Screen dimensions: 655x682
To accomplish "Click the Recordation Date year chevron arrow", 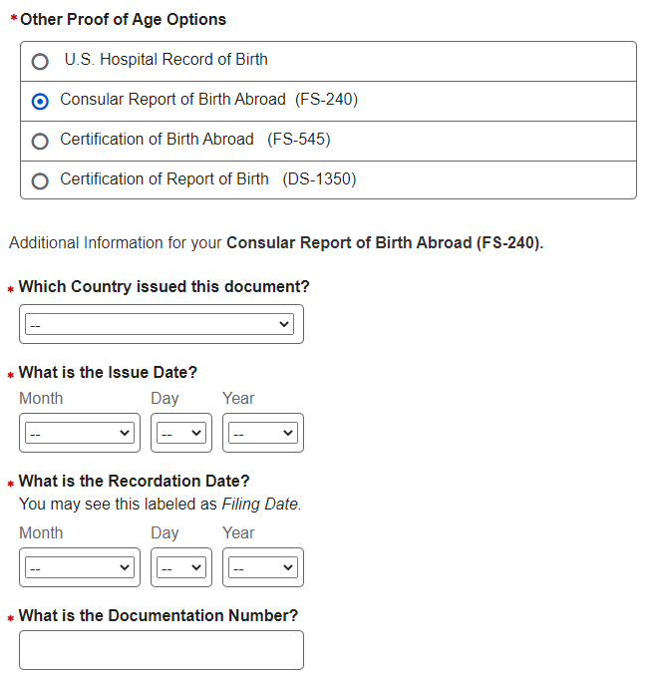I will (288, 567).
